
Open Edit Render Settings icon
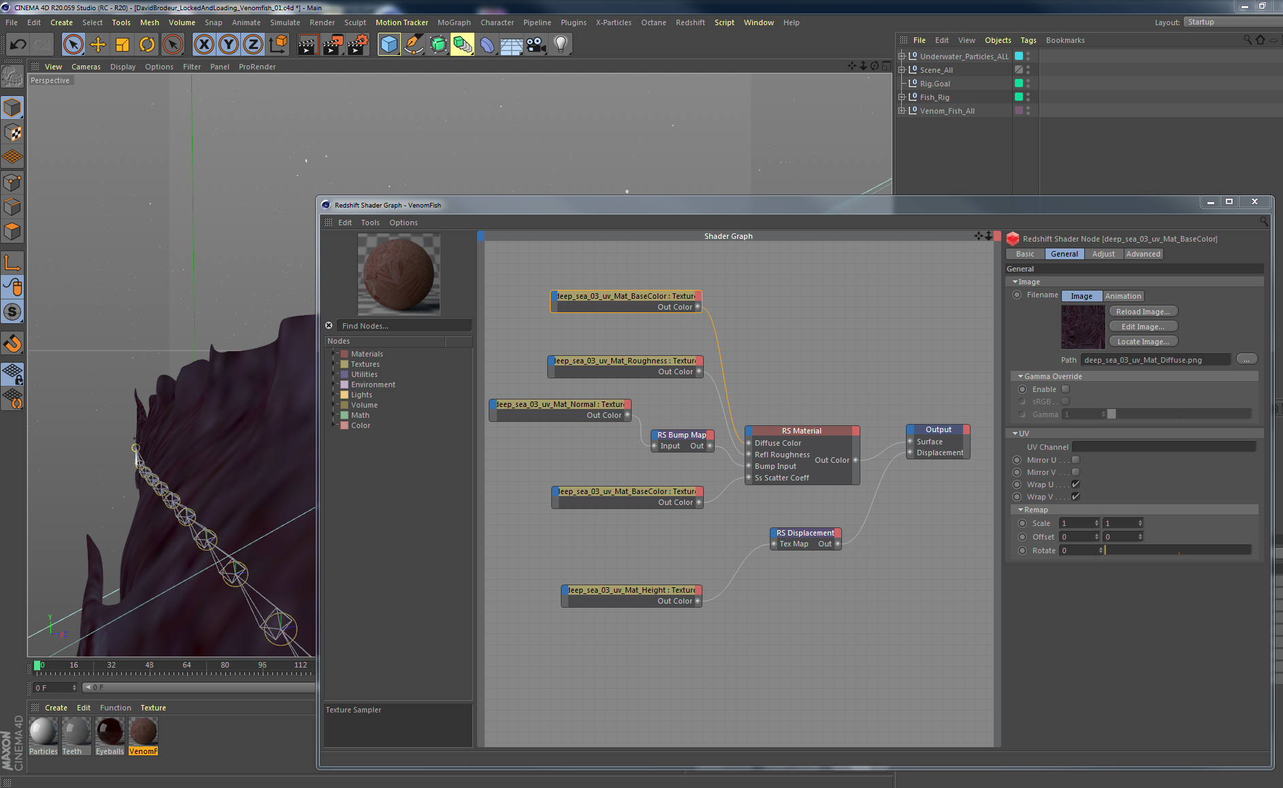(x=357, y=45)
